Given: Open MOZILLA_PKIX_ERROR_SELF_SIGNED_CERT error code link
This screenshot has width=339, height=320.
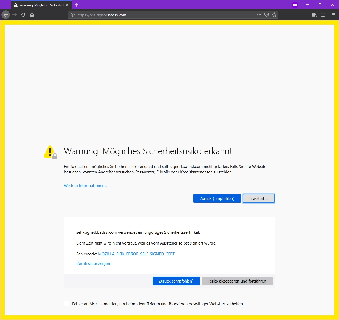Looking at the screenshot, I should [x=136, y=254].
